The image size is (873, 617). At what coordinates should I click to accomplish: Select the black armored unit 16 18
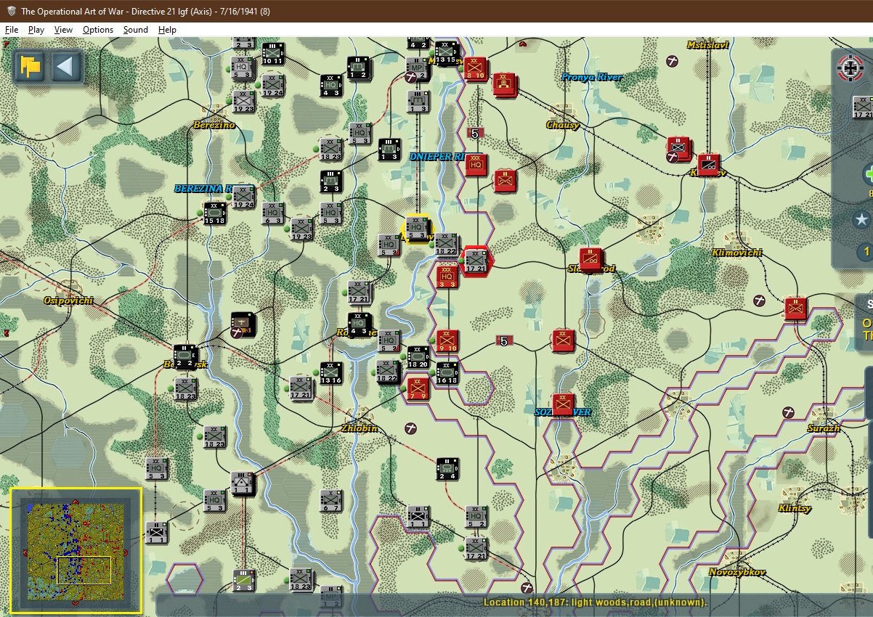pos(447,372)
